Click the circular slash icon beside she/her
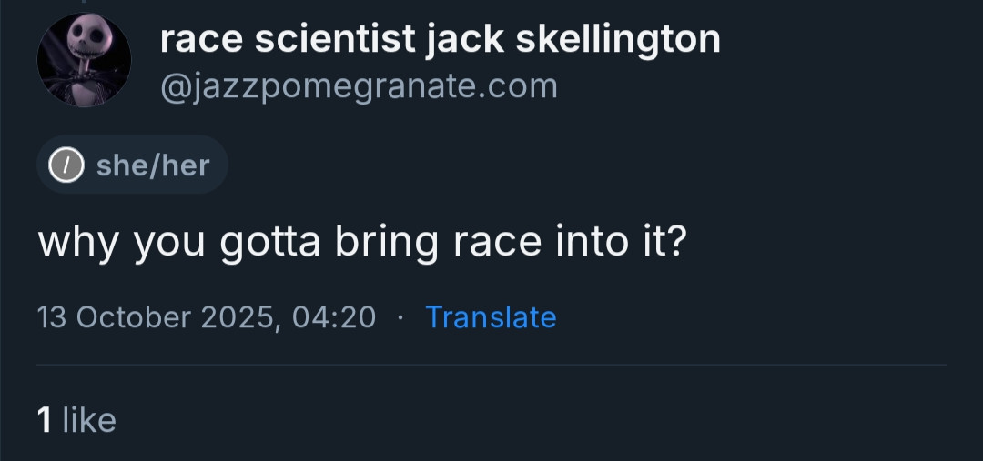This screenshot has height=461, width=983. (66, 165)
